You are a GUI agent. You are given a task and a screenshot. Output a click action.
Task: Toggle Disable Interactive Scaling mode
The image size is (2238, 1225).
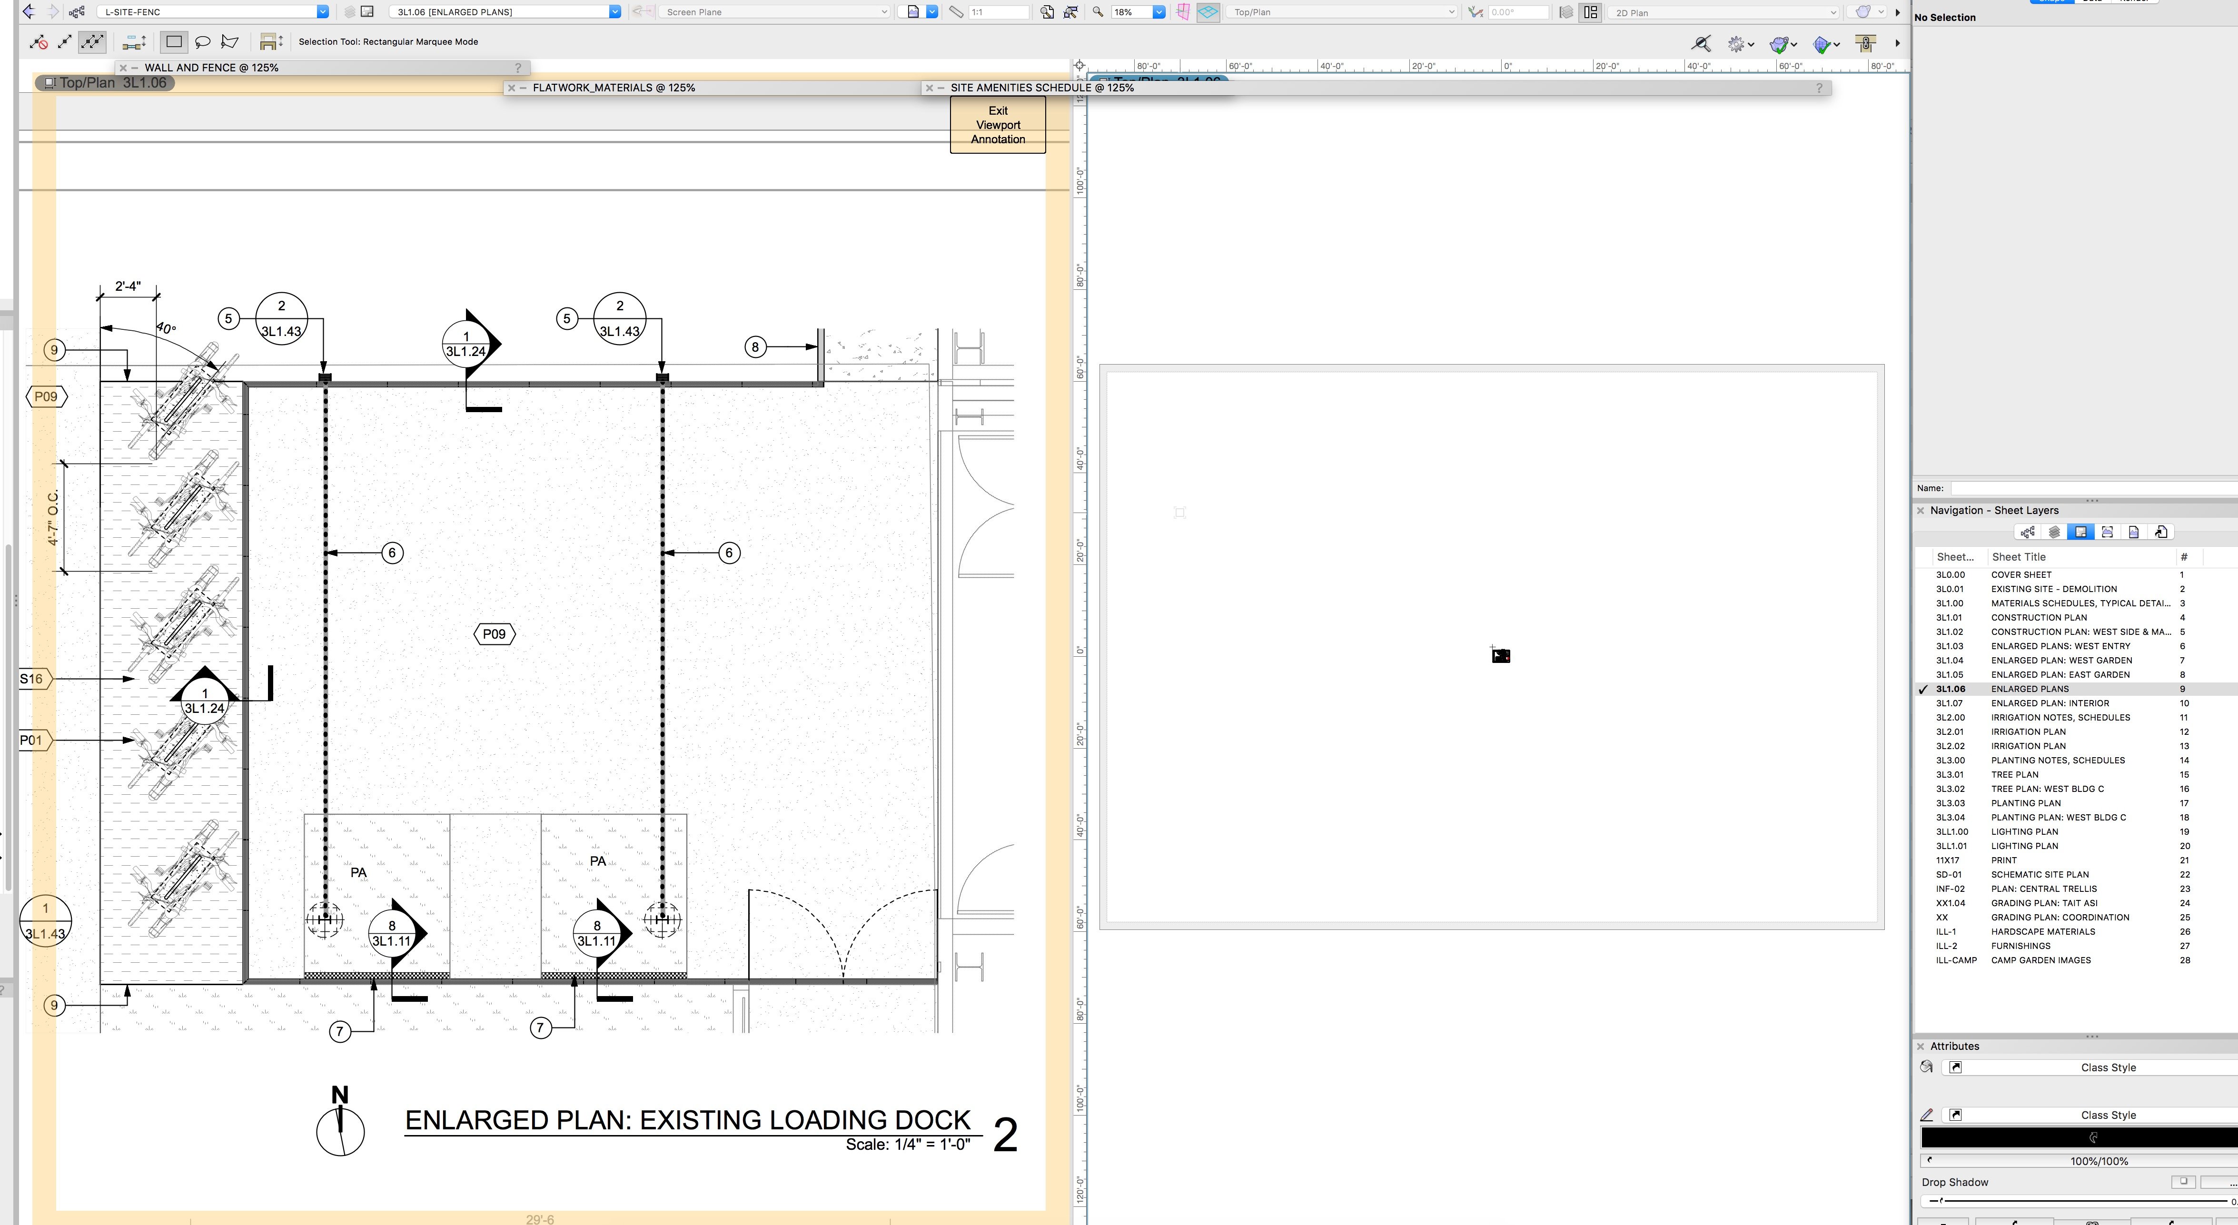click(38, 42)
